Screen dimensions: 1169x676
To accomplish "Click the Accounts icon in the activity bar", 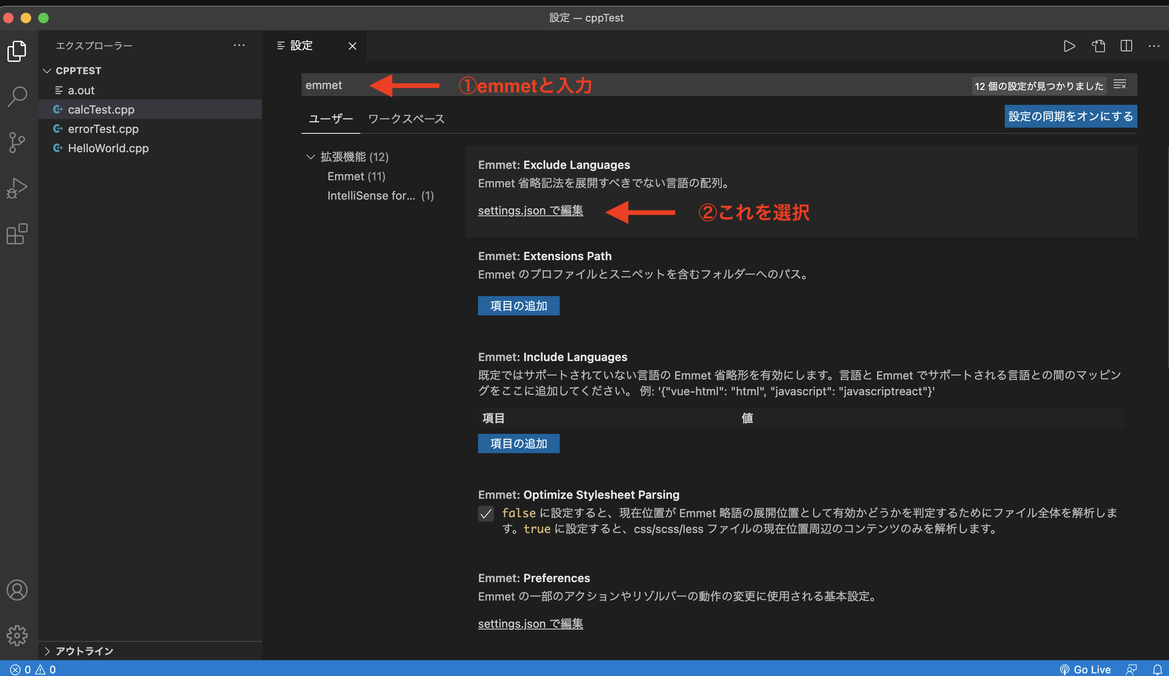I will 17,590.
